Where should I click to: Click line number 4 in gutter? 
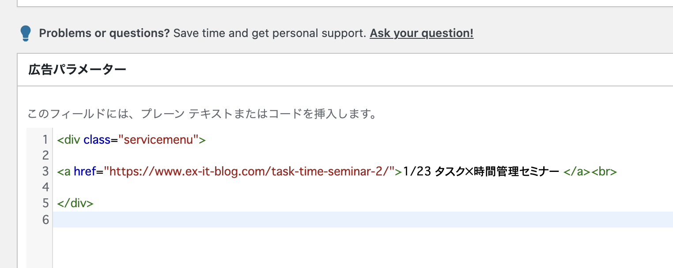point(45,187)
